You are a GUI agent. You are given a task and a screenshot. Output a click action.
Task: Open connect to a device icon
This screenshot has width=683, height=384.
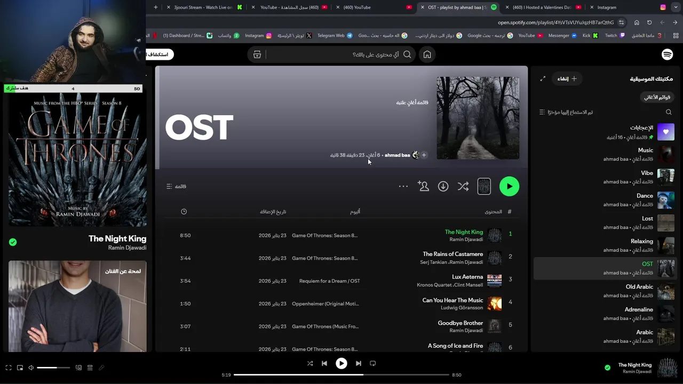(78, 367)
